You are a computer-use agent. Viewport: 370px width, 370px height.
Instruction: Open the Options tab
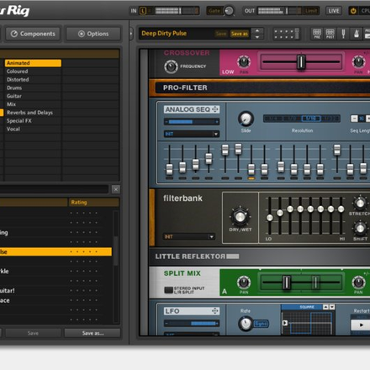pos(93,34)
